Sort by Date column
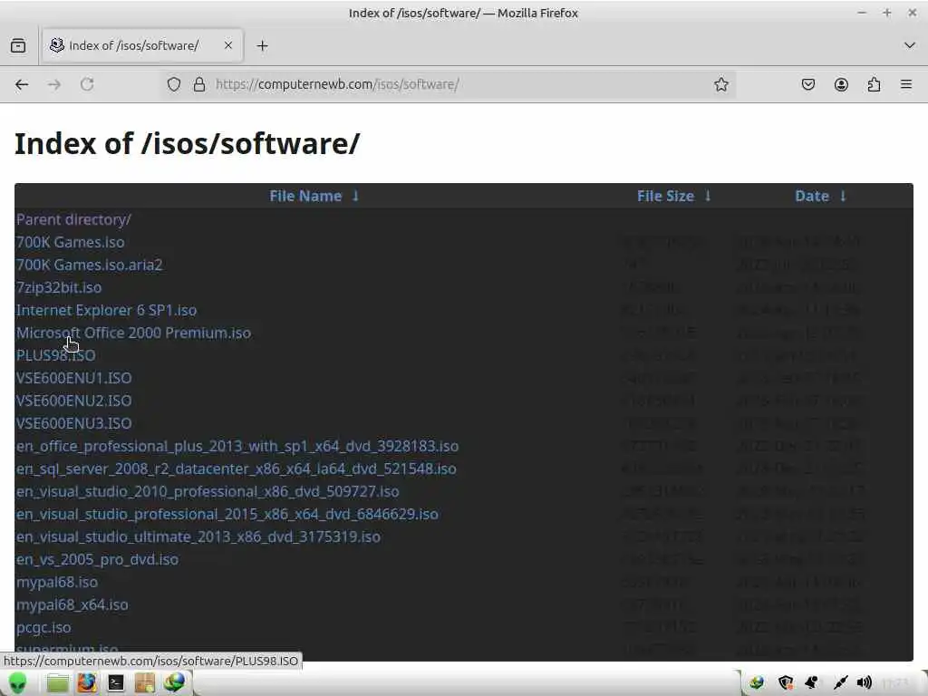 [812, 196]
